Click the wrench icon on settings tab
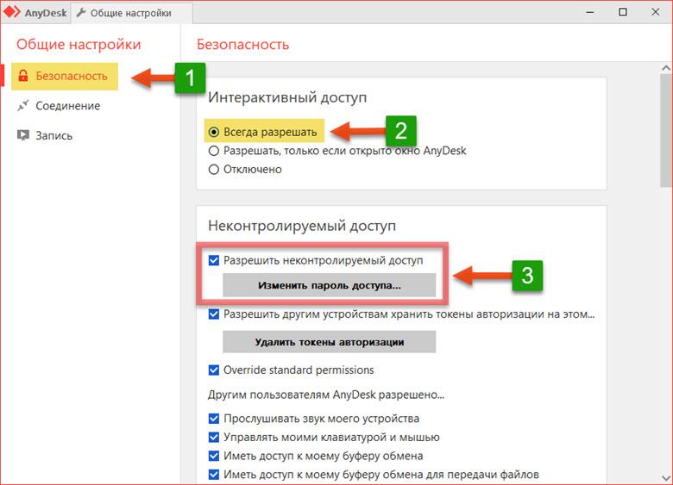 pyautogui.click(x=81, y=13)
